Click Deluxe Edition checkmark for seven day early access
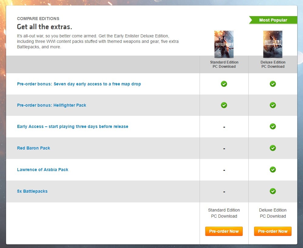Screen dimensions: 303x248 point(273,84)
